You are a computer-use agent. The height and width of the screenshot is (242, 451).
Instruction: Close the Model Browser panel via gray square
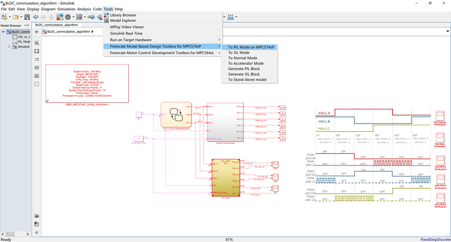click(x=28, y=25)
